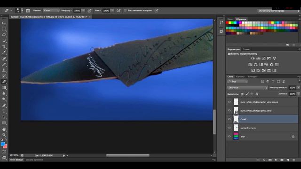The image size is (301, 169).
Task: Open the flow slider dropdown
Action: [x=112, y=11]
